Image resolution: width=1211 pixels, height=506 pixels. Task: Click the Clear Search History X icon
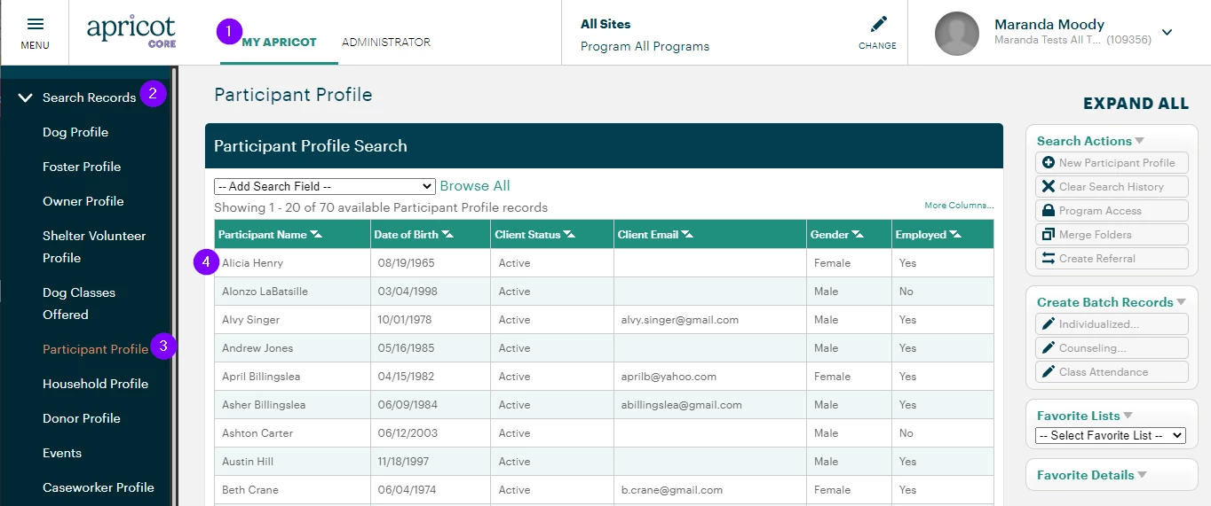pyautogui.click(x=1049, y=187)
